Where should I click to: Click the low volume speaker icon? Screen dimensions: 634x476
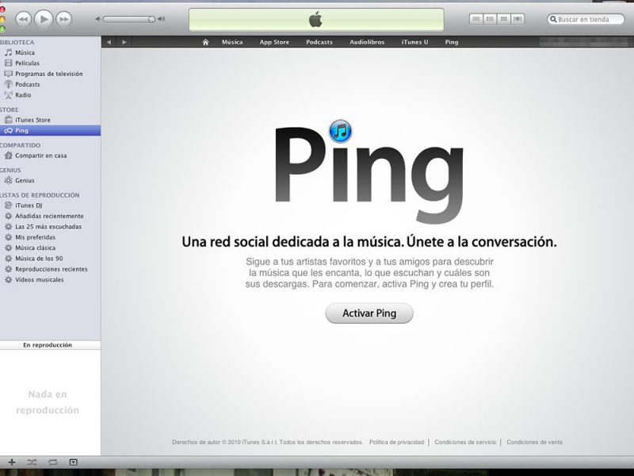[x=97, y=19]
